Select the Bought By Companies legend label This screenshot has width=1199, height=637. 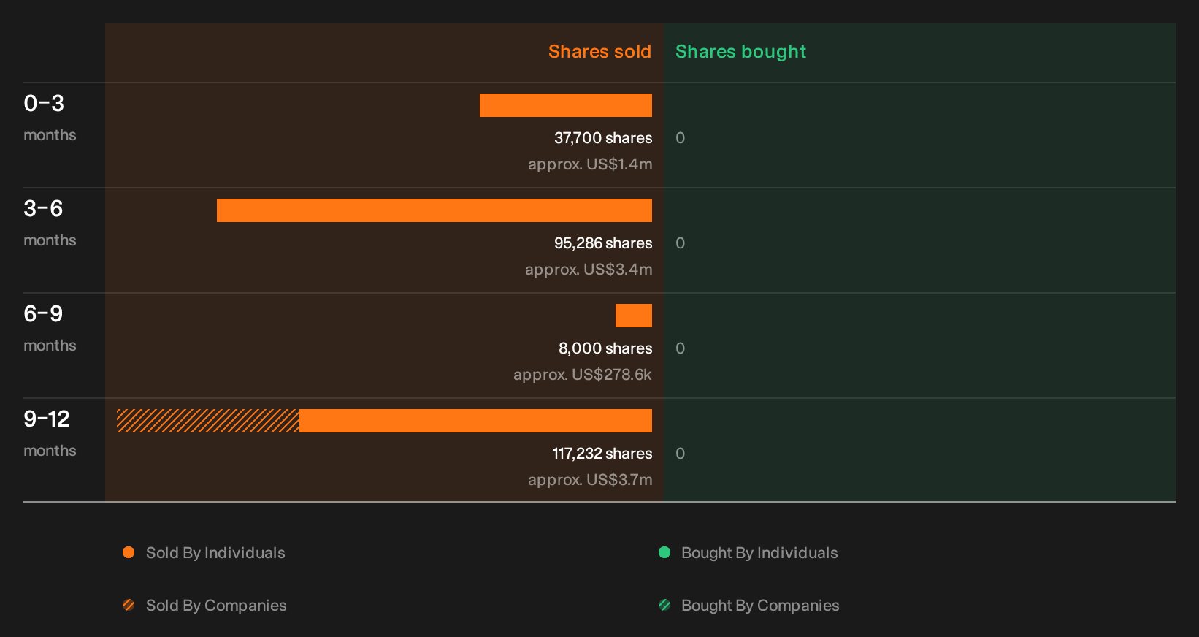760,606
